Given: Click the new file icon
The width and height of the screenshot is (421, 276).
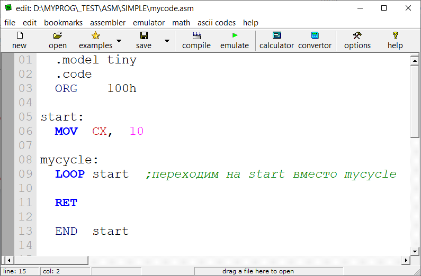Looking at the screenshot, I should (20, 35).
